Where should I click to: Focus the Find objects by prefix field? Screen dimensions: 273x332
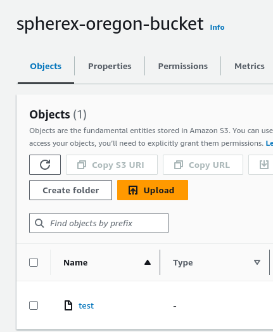99,223
